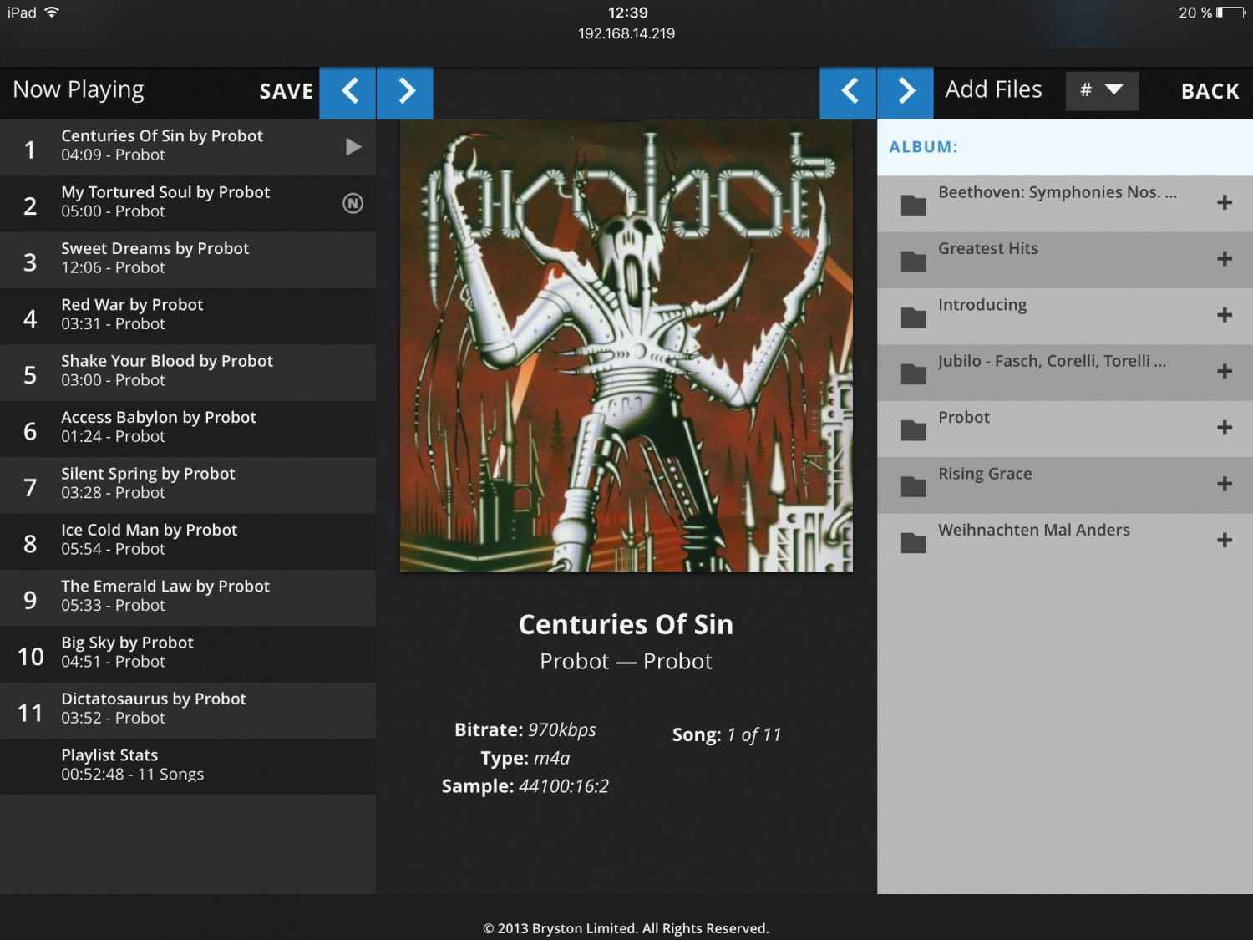This screenshot has height=940, width=1253.
Task: Open the # sort dropdown
Action: (1102, 90)
